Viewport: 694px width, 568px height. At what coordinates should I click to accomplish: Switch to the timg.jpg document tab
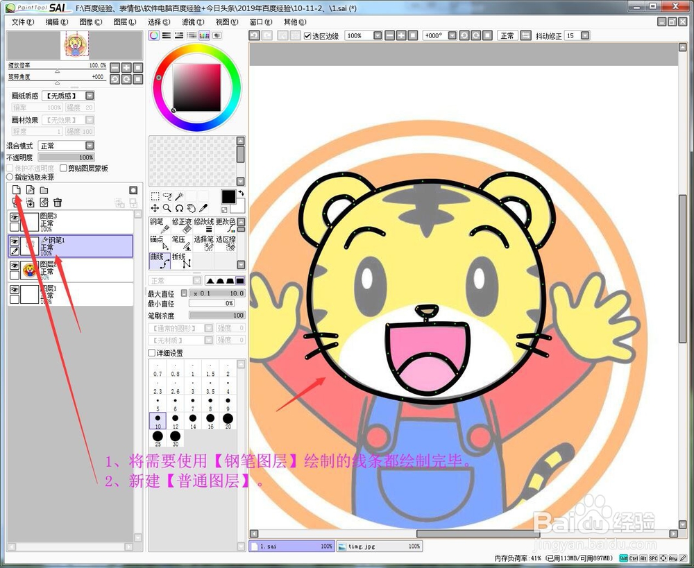380,547
